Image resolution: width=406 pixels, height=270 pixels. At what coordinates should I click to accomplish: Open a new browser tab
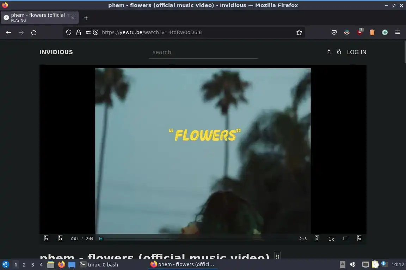point(86,18)
